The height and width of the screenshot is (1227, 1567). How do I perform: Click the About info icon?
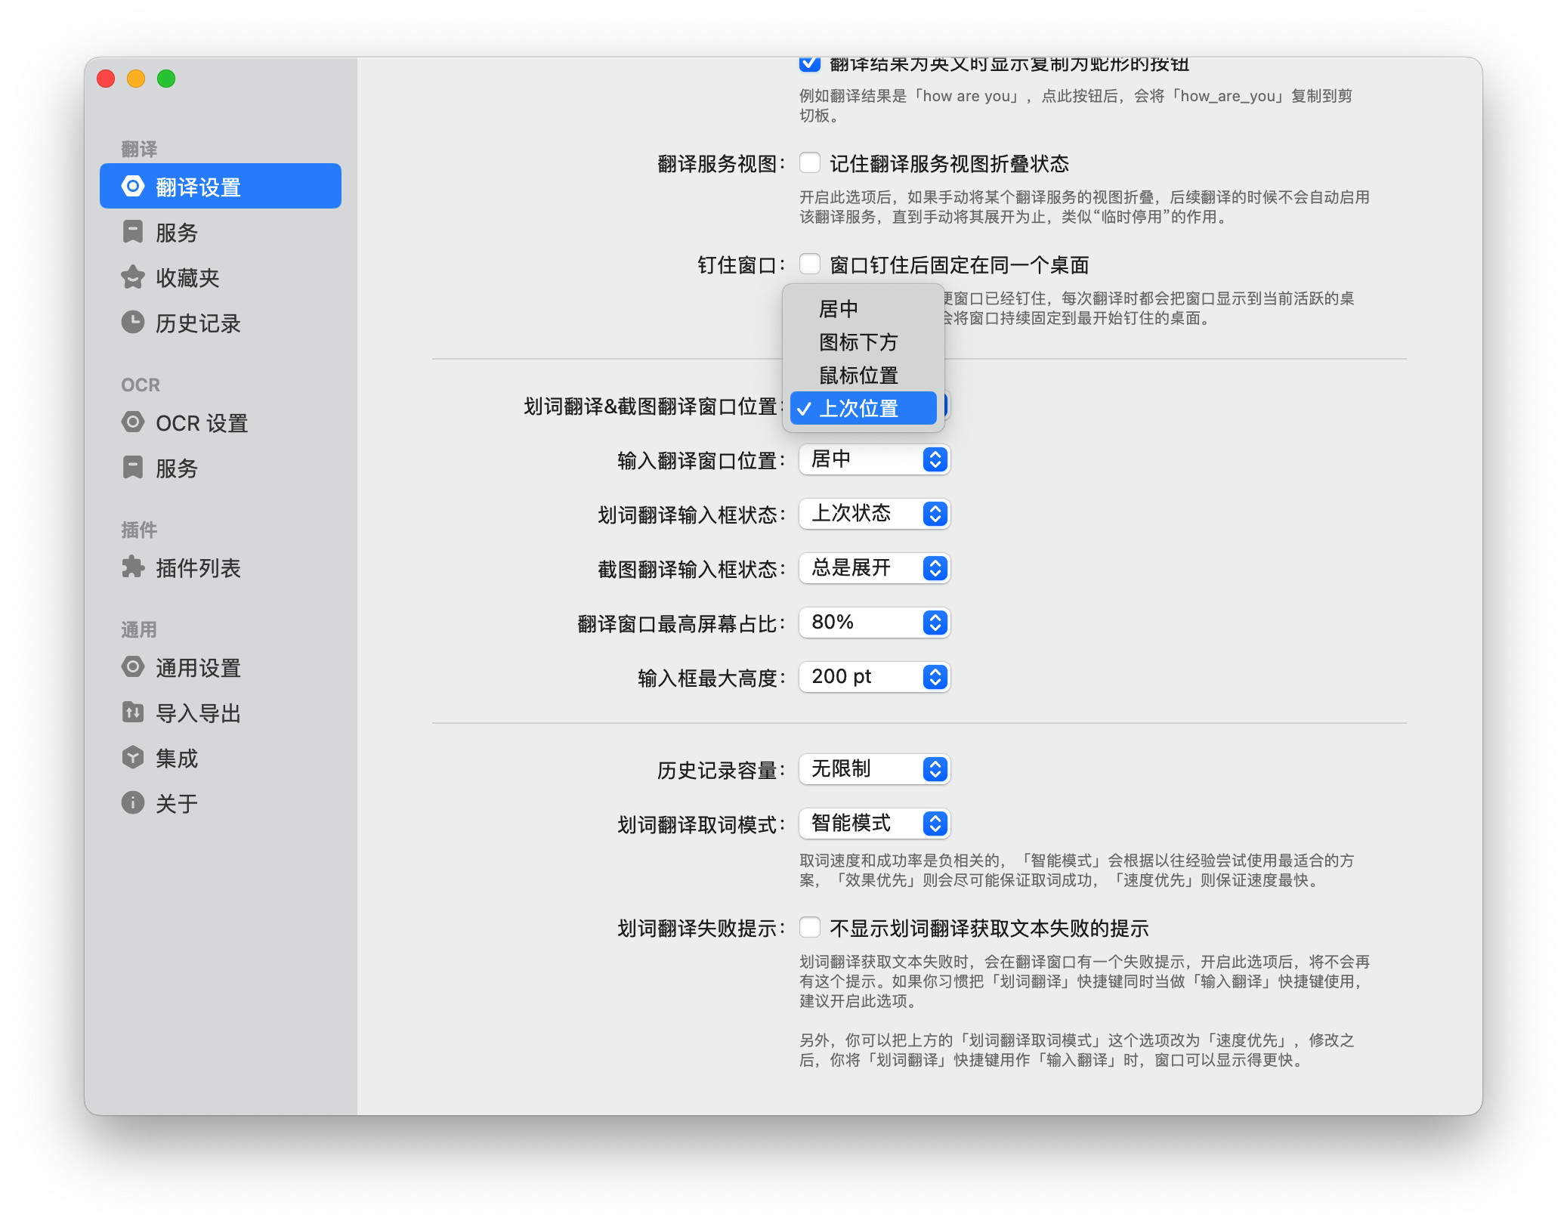point(133,803)
